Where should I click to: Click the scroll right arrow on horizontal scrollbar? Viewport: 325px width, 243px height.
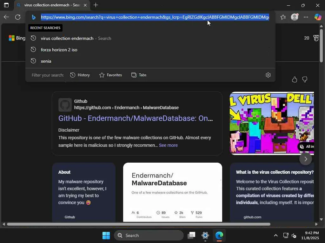[x=316, y=224]
